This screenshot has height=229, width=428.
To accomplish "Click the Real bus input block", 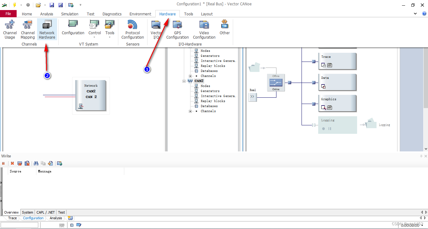I will 253,97.
